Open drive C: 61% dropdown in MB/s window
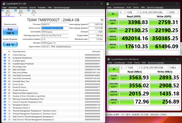 pos(154,67)
